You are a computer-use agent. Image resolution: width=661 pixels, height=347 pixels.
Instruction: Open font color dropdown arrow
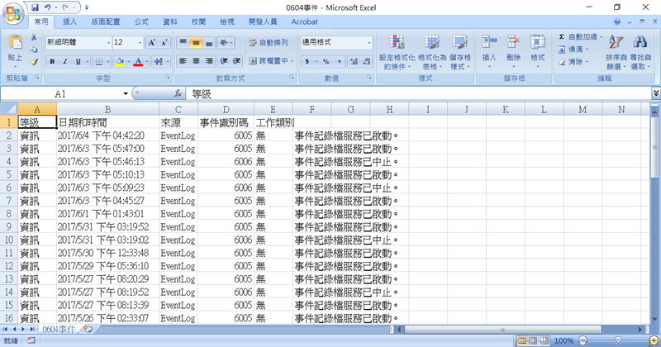(x=147, y=62)
